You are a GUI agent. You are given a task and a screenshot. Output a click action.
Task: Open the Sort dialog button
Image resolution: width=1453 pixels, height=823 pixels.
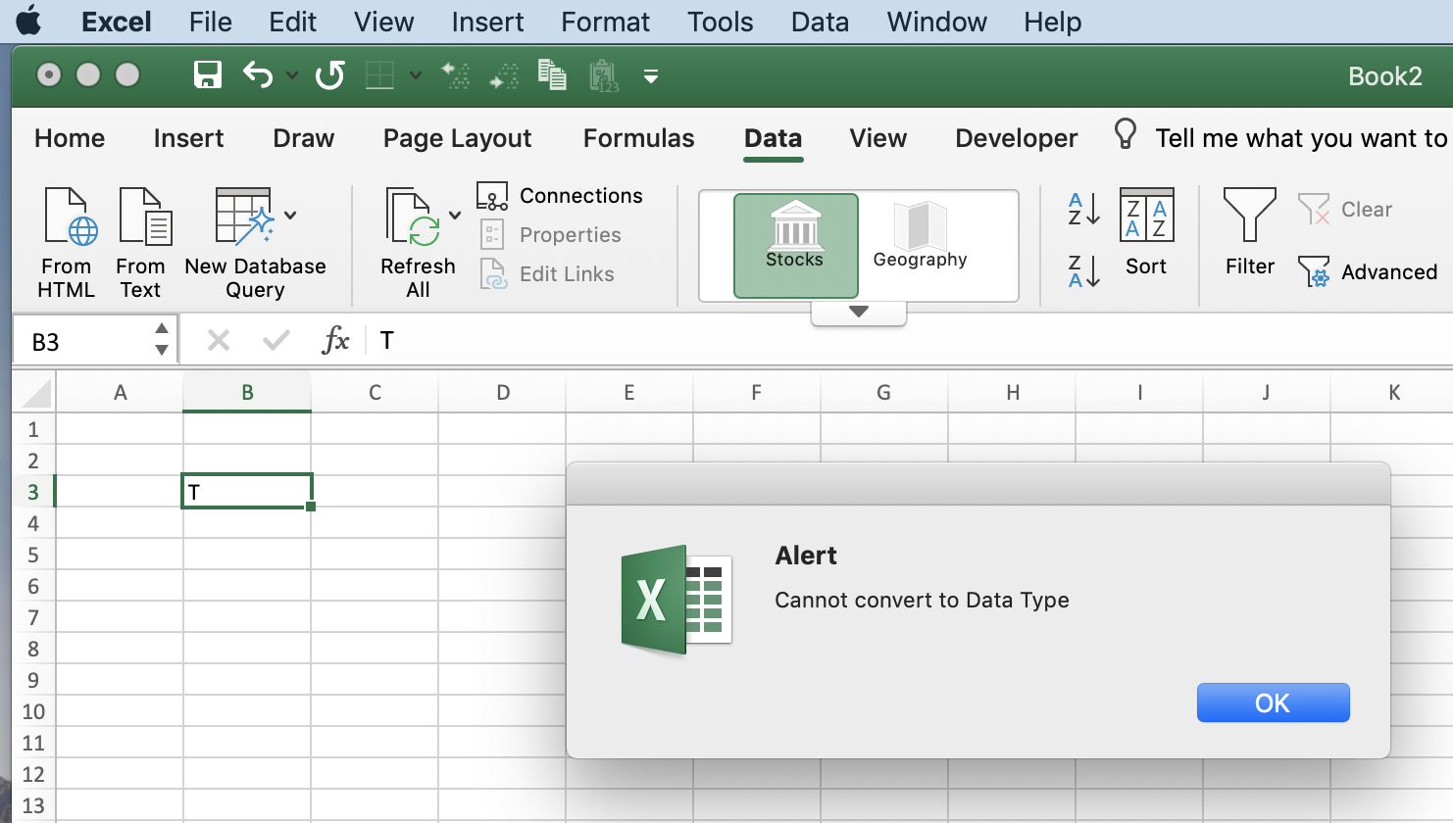[x=1146, y=233]
